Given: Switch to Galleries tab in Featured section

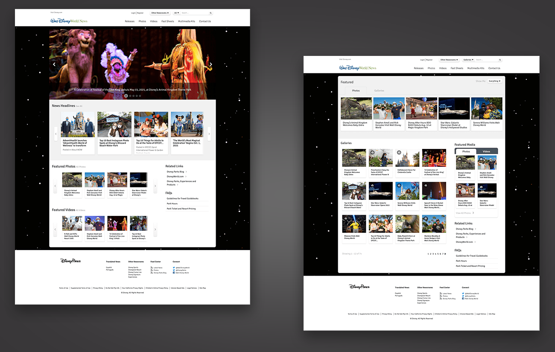Looking at the screenshot, I should coord(379,91).
